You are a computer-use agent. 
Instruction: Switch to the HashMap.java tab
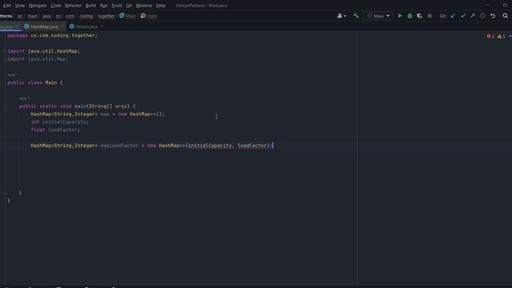click(x=44, y=26)
